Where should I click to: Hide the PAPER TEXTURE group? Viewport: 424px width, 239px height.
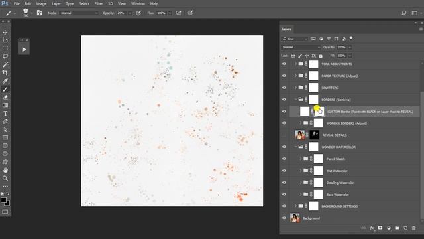tap(284, 76)
